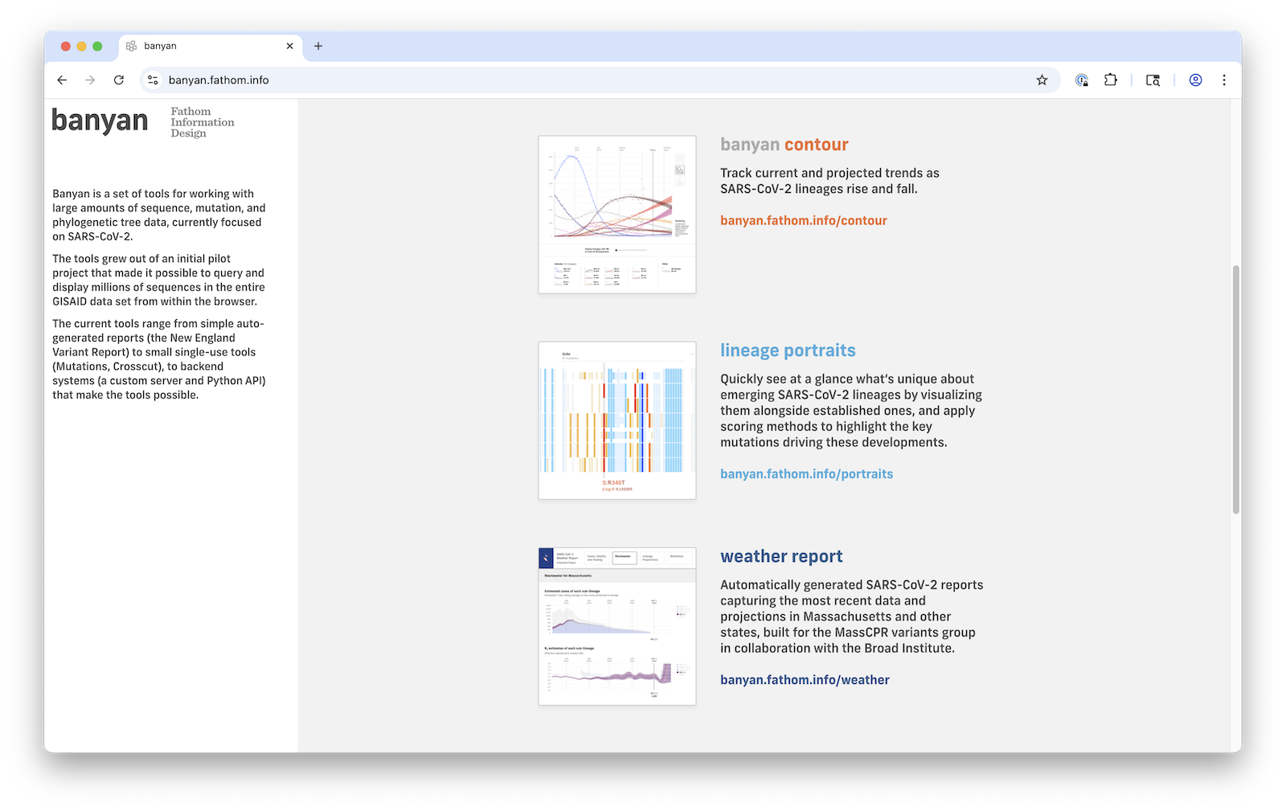Open the Extensions puzzle icon
The height and width of the screenshot is (811, 1286).
pos(1111,80)
